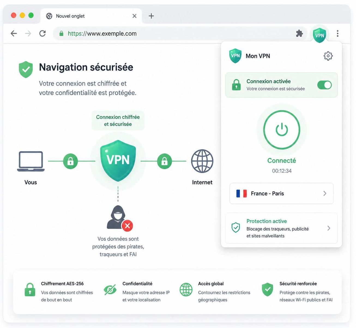
Task: Click the shield icon next to Protection active
Action: (236, 227)
